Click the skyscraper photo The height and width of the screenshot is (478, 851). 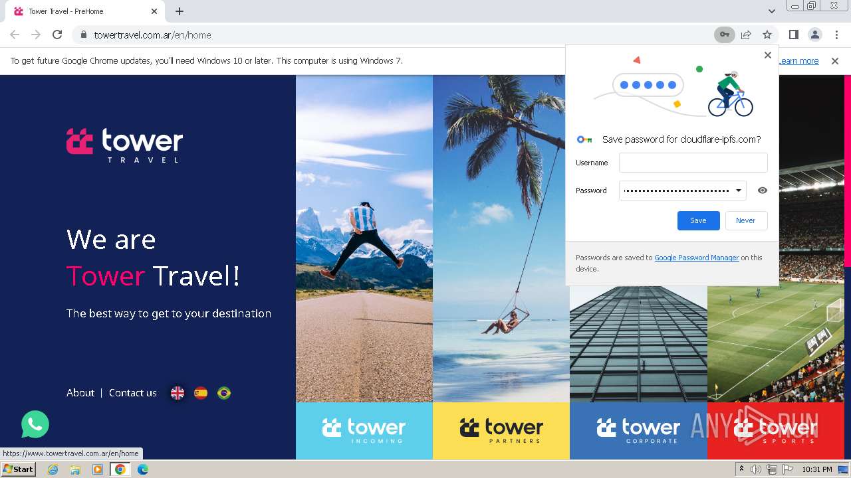click(638, 344)
